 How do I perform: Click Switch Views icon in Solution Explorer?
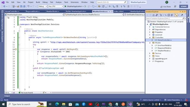[156, 15]
